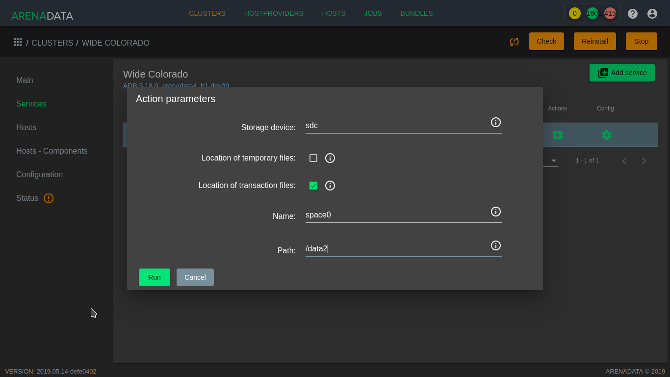Click the red 415 failed jobs counter
This screenshot has width=670, height=377.
tap(610, 13)
